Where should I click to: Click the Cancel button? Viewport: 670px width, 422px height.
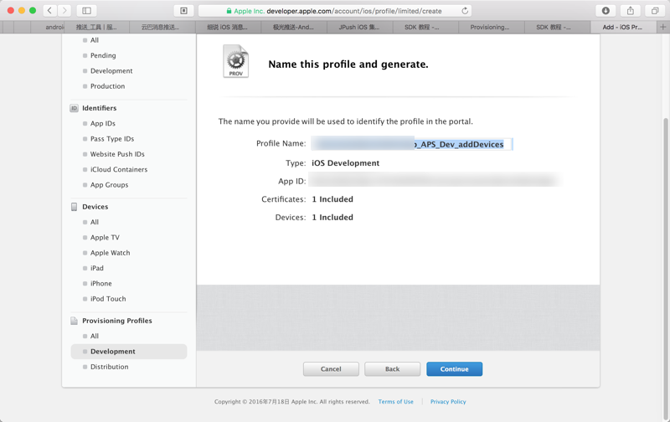[331, 369]
